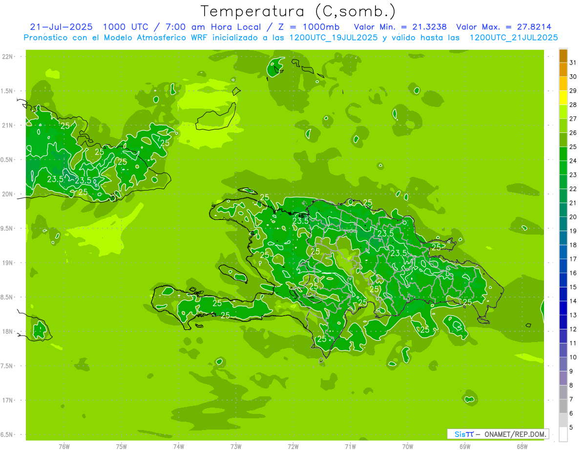Click the dark orange swatch above 31 in legend

coord(563,56)
